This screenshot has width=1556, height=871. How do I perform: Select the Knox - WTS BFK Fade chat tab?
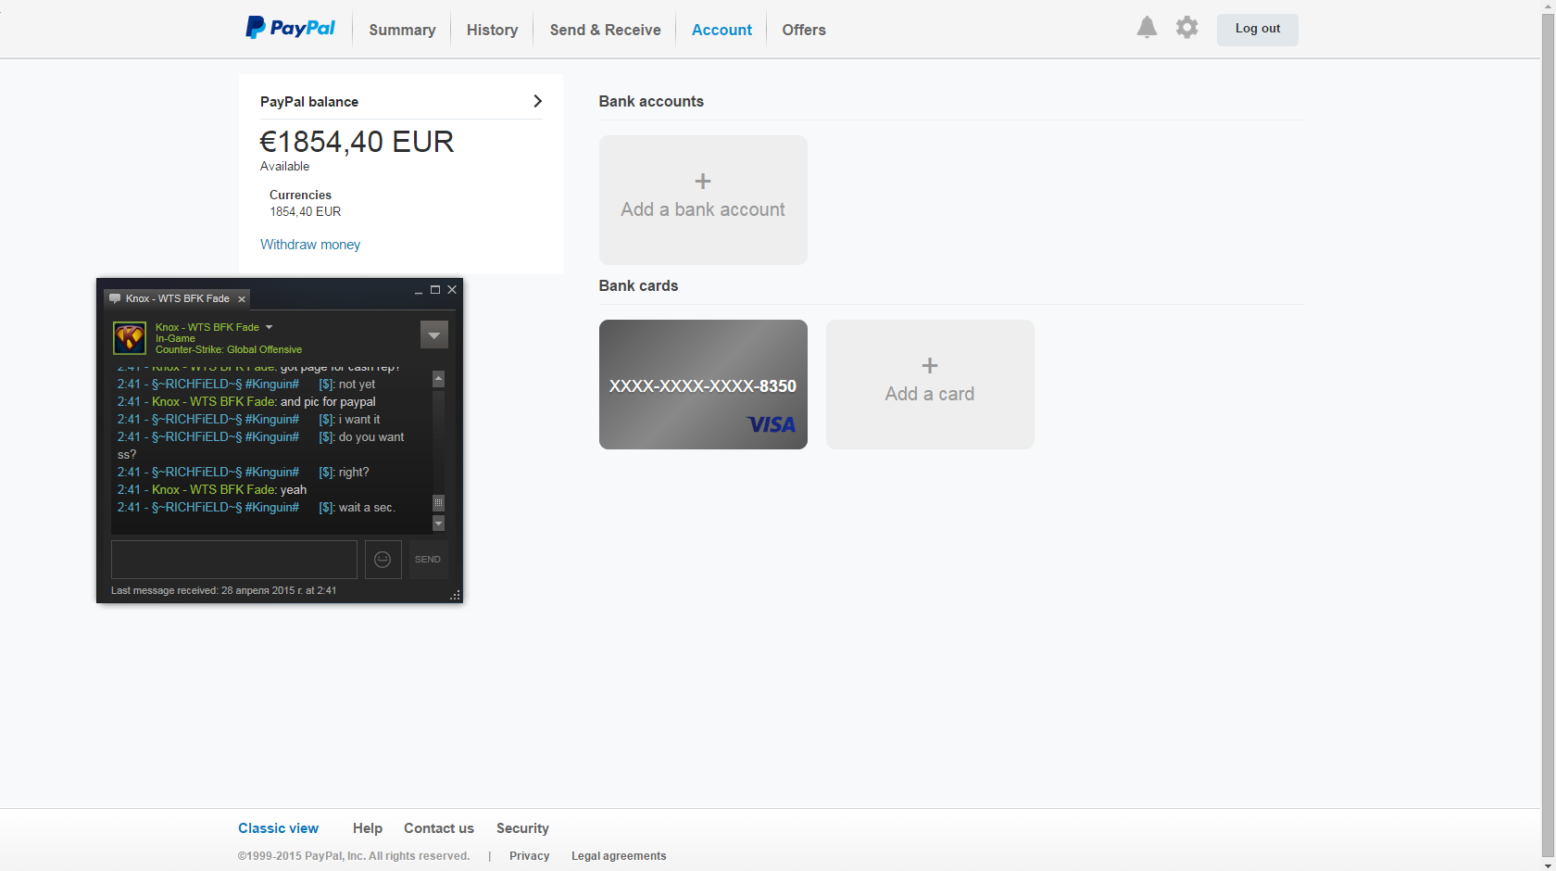coord(177,298)
